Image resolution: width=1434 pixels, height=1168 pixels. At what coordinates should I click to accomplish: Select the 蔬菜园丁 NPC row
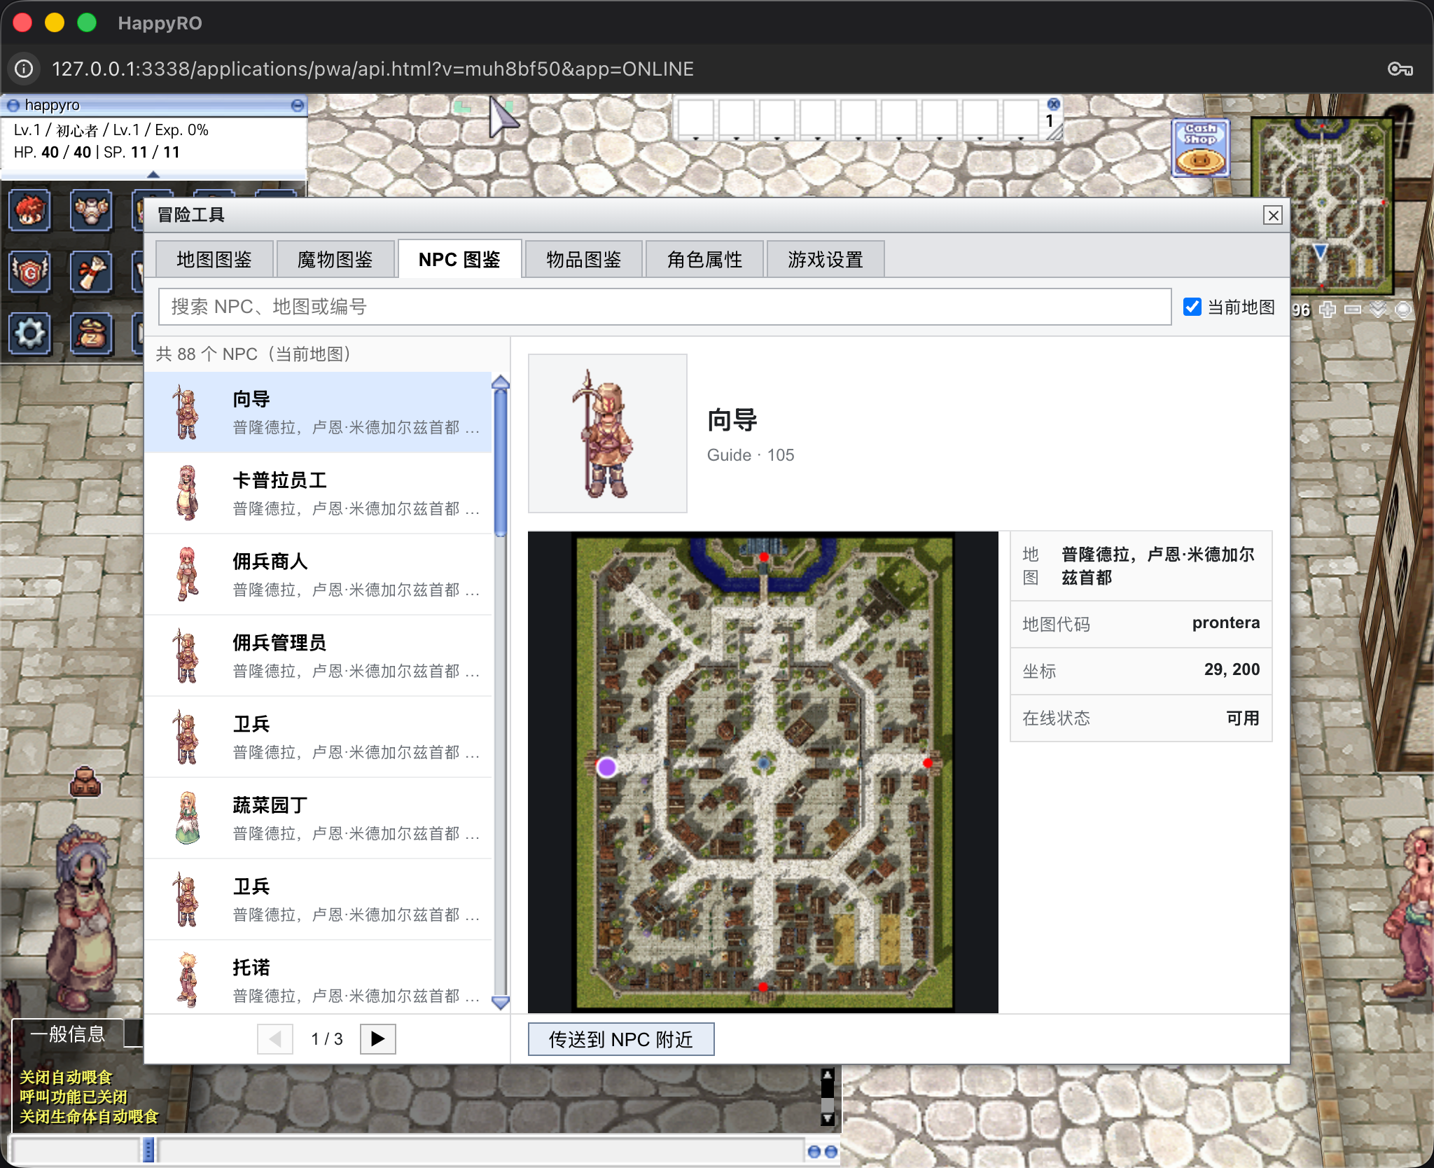(x=318, y=819)
